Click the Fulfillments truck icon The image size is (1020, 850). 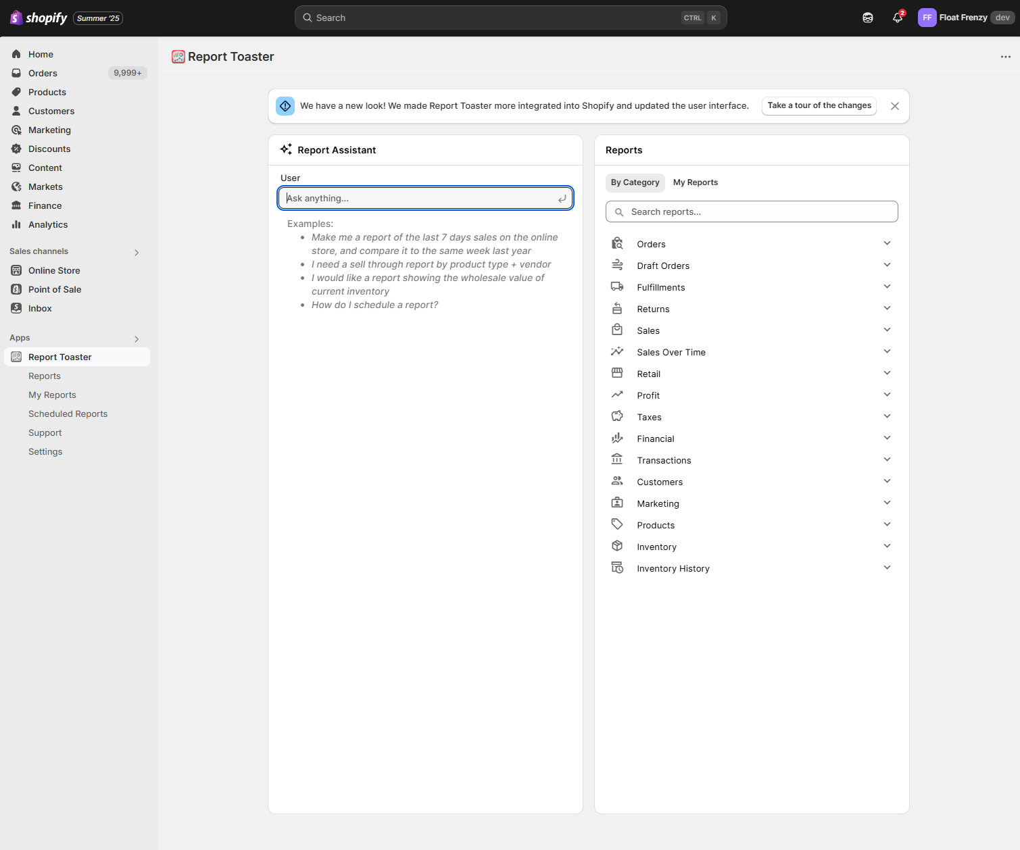pos(617,287)
